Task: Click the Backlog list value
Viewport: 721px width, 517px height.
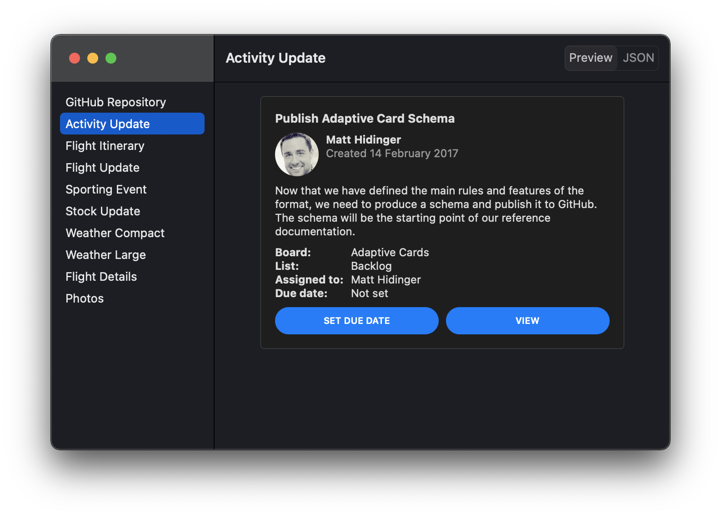Action: coord(371,266)
